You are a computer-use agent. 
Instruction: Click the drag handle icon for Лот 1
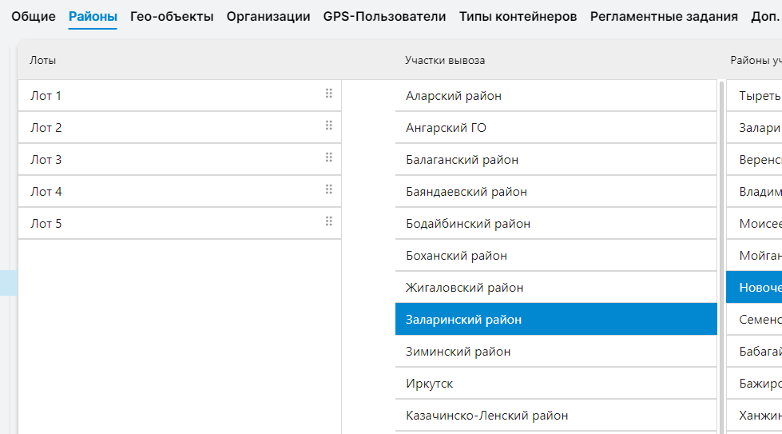[x=328, y=94]
